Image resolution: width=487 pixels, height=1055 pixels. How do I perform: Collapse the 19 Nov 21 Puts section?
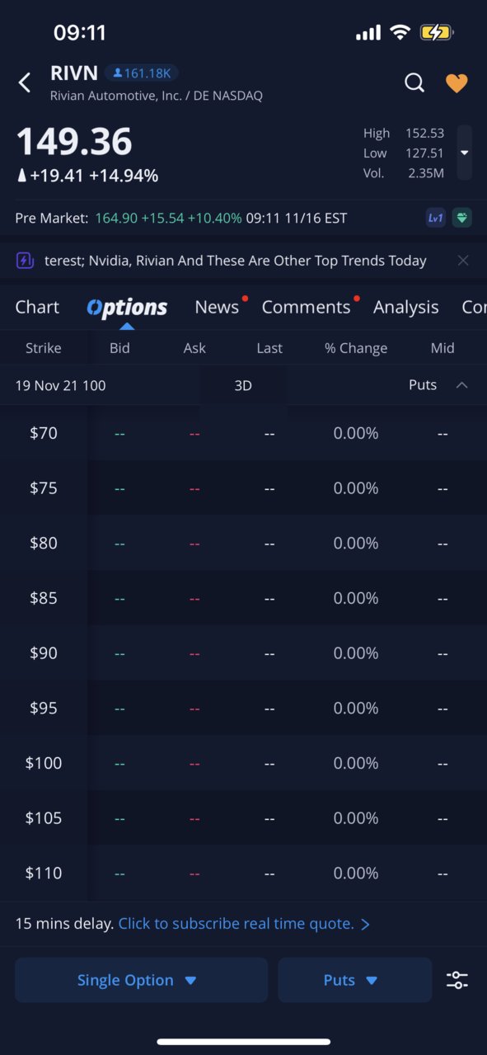pos(461,385)
